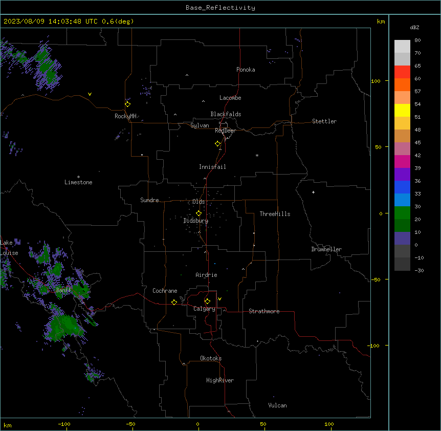Viewport: 441px width, 431px height.
Task: Click the bright green 20-30 dBZ swatch
Action: click(x=402, y=213)
